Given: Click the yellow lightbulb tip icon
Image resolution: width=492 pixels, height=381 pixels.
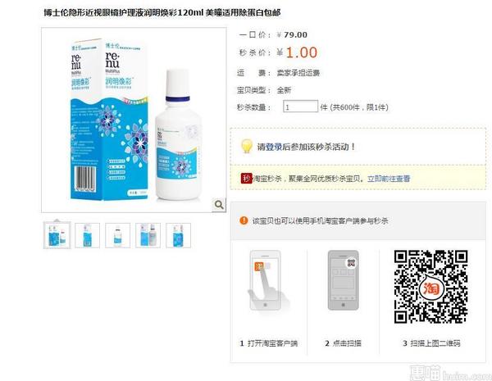Looking at the screenshot, I should pyautogui.click(x=247, y=147).
